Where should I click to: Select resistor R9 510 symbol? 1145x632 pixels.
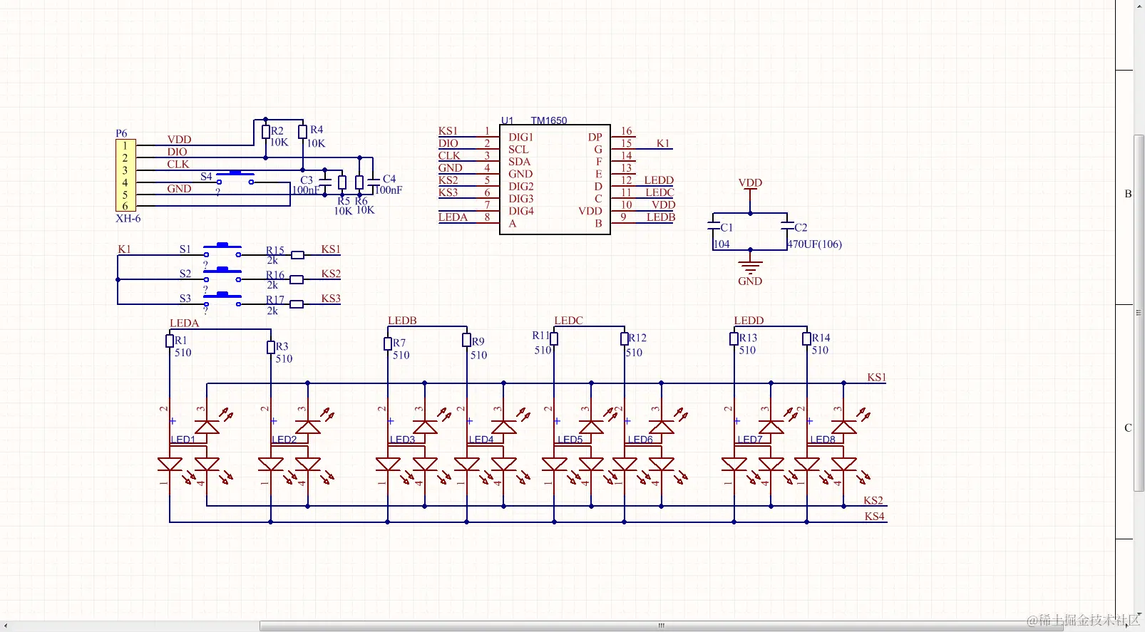pos(466,341)
